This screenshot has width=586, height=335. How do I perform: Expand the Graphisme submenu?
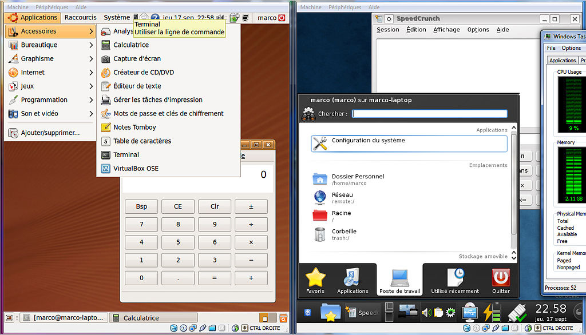(x=37, y=58)
